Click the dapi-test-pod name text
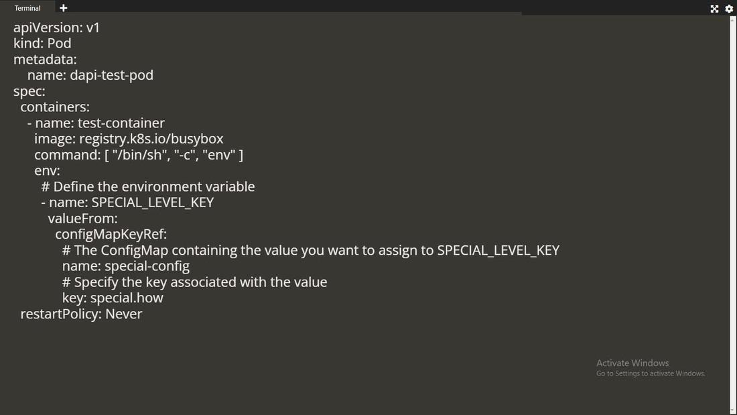Screen dimensions: 737x415 pyautogui.click(x=111, y=75)
